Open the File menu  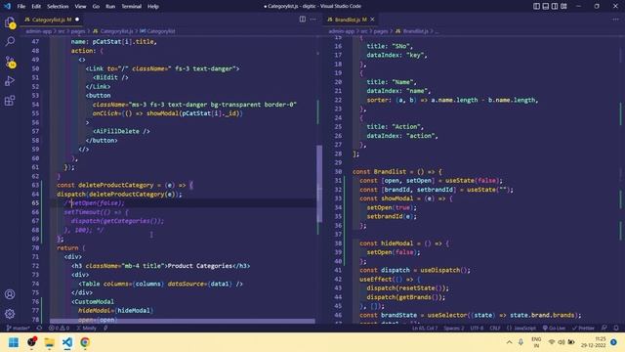coord(21,7)
